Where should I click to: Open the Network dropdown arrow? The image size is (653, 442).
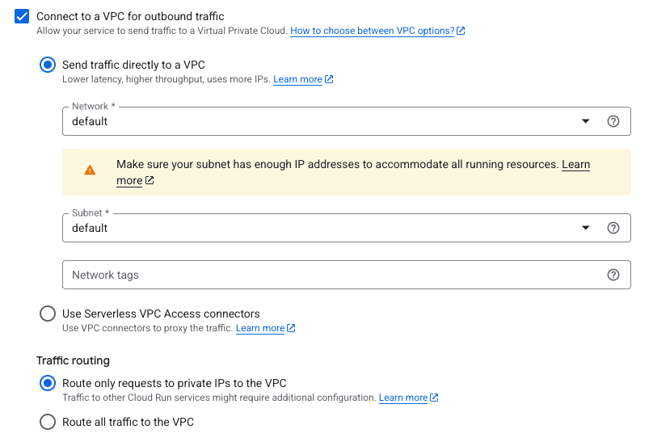pyautogui.click(x=586, y=121)
